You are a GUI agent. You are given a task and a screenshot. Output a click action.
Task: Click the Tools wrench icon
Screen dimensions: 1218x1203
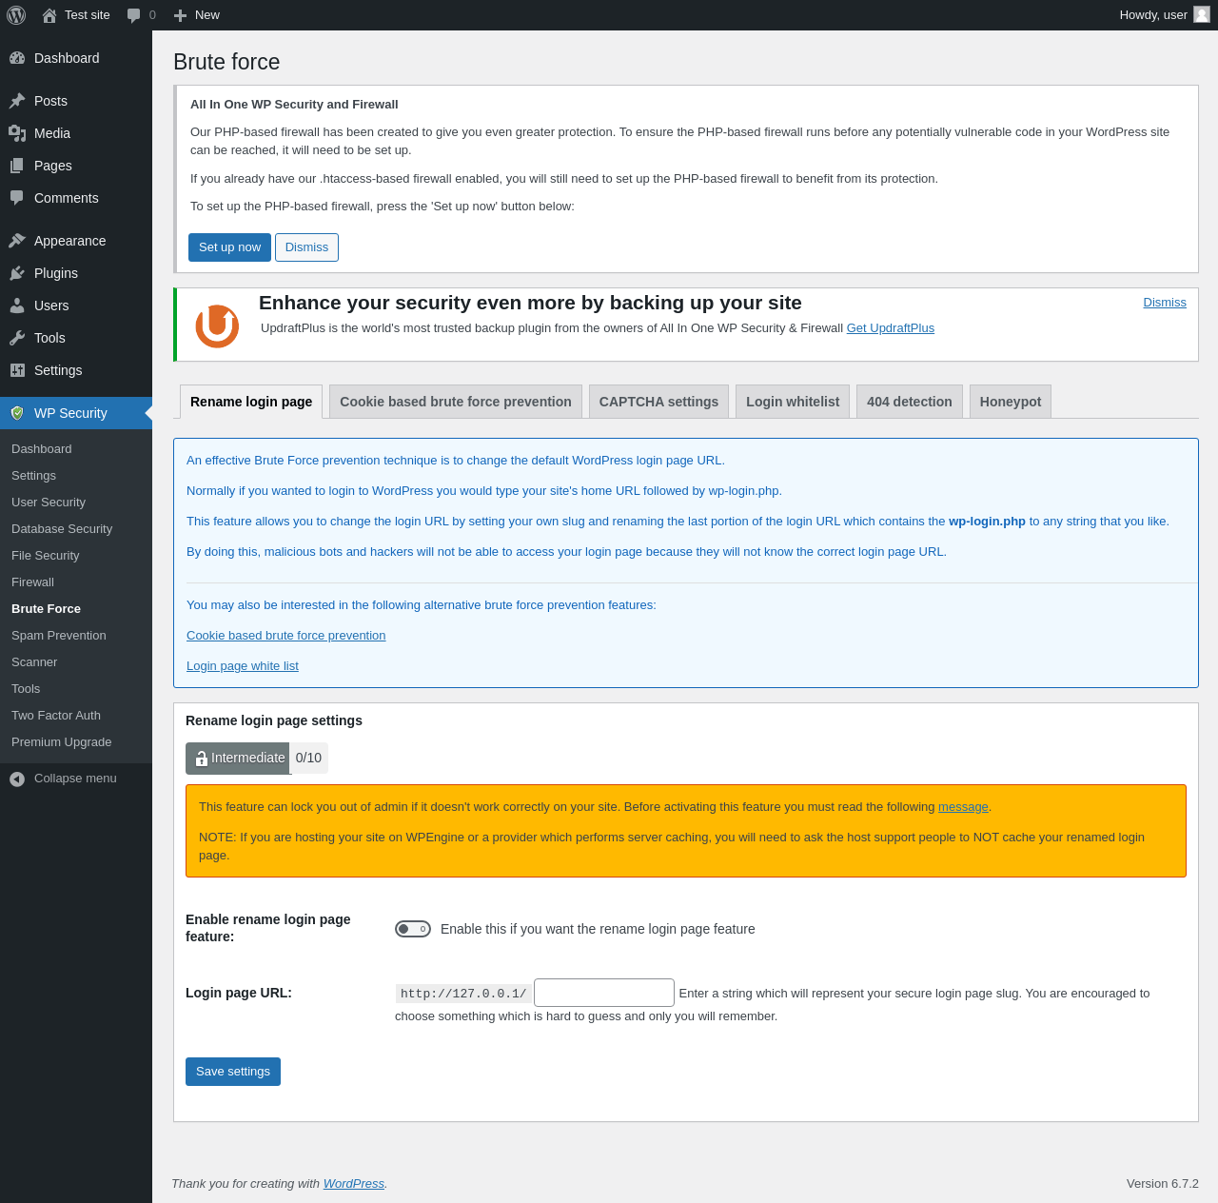17,338
